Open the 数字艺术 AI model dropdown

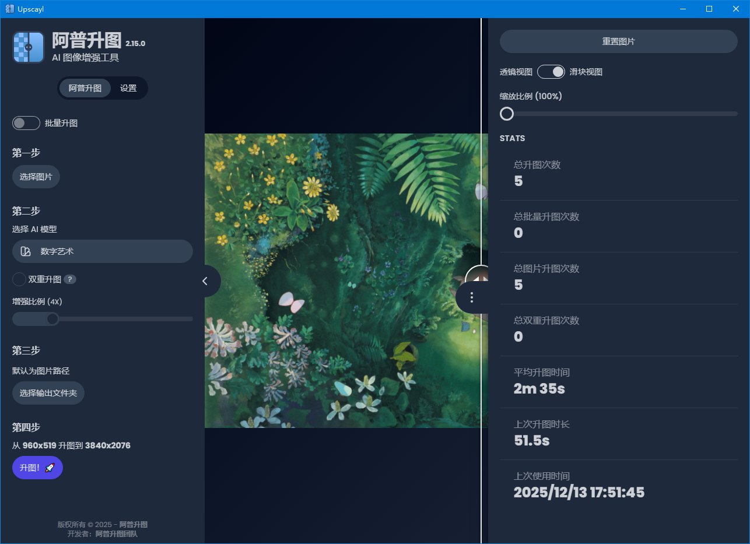click(103, 251)
